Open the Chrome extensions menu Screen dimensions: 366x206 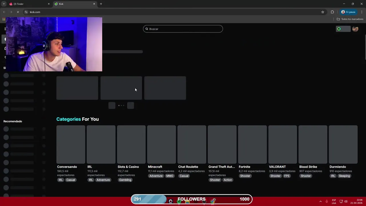pos(332,12)
